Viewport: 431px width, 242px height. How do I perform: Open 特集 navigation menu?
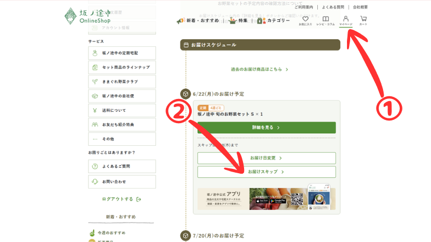coord(243,20)
